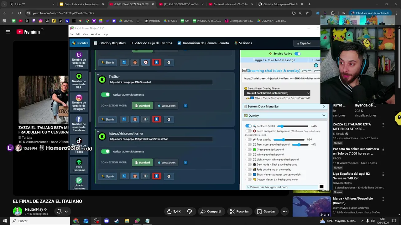This screenshot has width=401, height=225.
Task: Mute the https://kick.com/tioshur source speaker
Action: [146, 176]
